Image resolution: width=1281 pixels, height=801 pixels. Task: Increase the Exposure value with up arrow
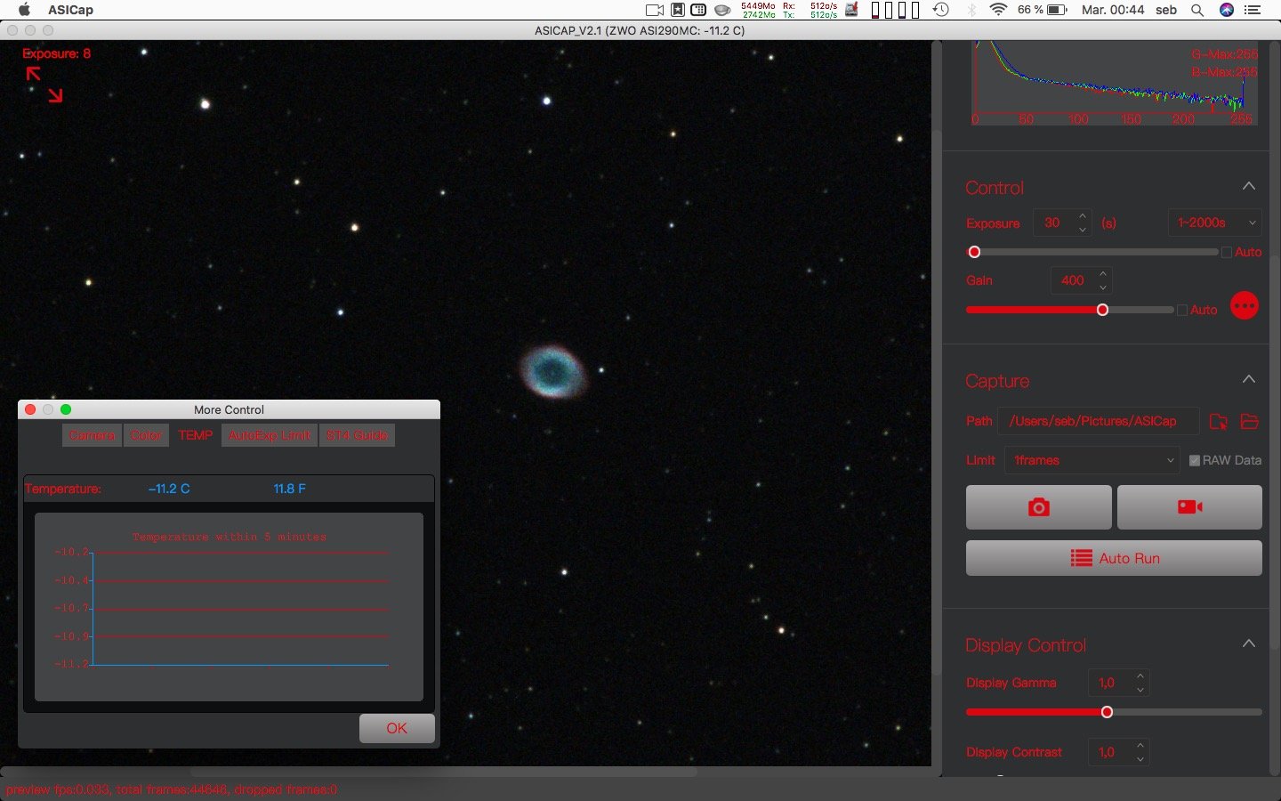1083,216
